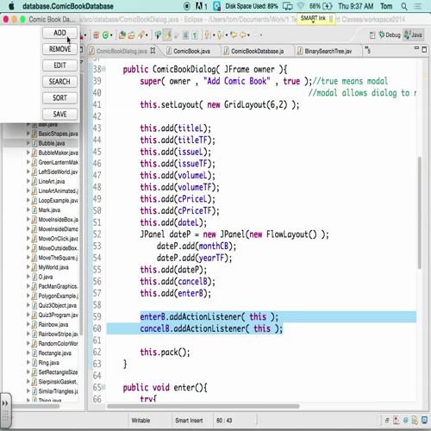The image size is (431, 431).
Task: Click the EDIT button in Comic Book window
Action: click(x=59, y=66)
